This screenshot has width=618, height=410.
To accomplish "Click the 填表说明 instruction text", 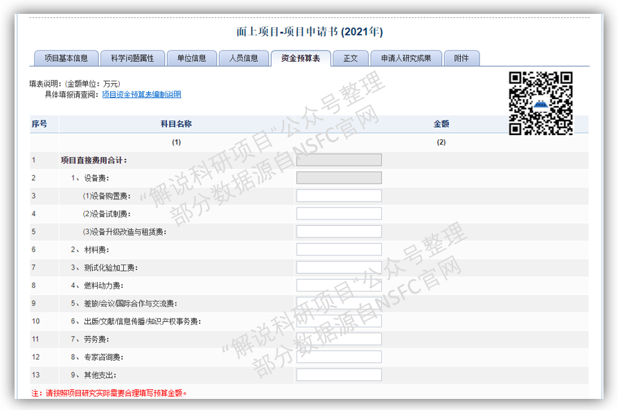I will click(x=75, y=84).
